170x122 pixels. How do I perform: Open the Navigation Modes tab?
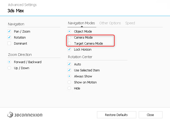(x=81, y=23)
